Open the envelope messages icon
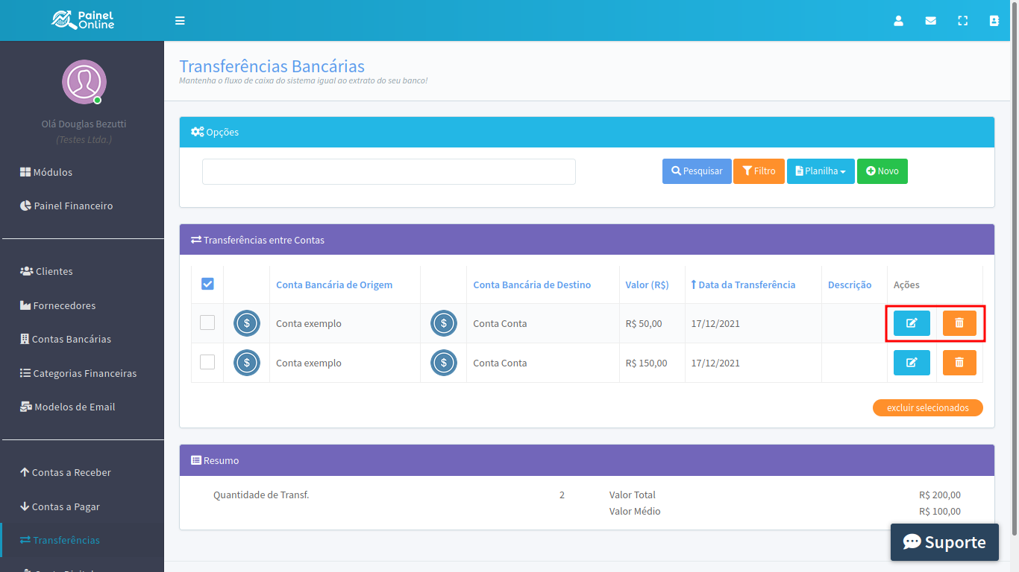Viewport: 1019px width, 572px height. click(931, 21)
